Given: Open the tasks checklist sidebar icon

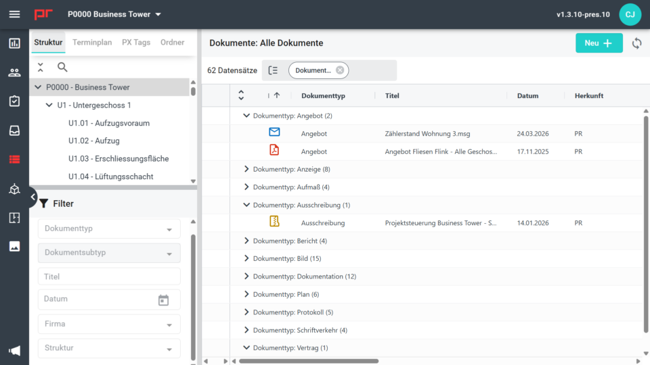Looking at the screenshot, I should (14, 101).
